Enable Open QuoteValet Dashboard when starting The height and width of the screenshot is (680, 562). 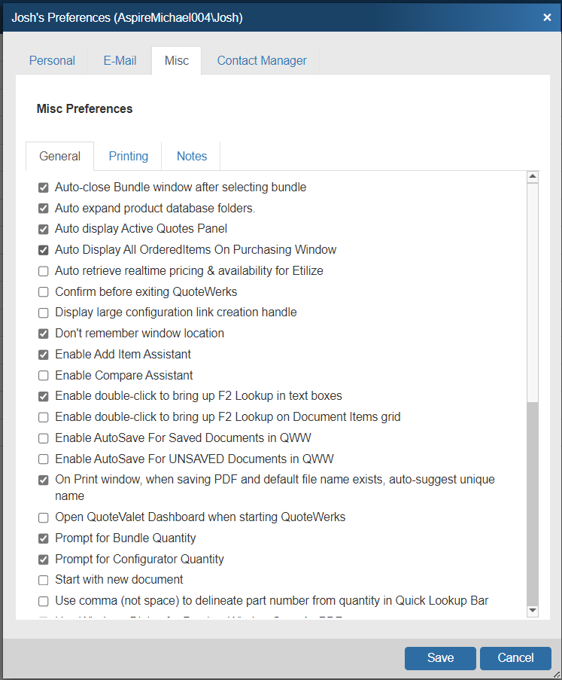point(44,518)
